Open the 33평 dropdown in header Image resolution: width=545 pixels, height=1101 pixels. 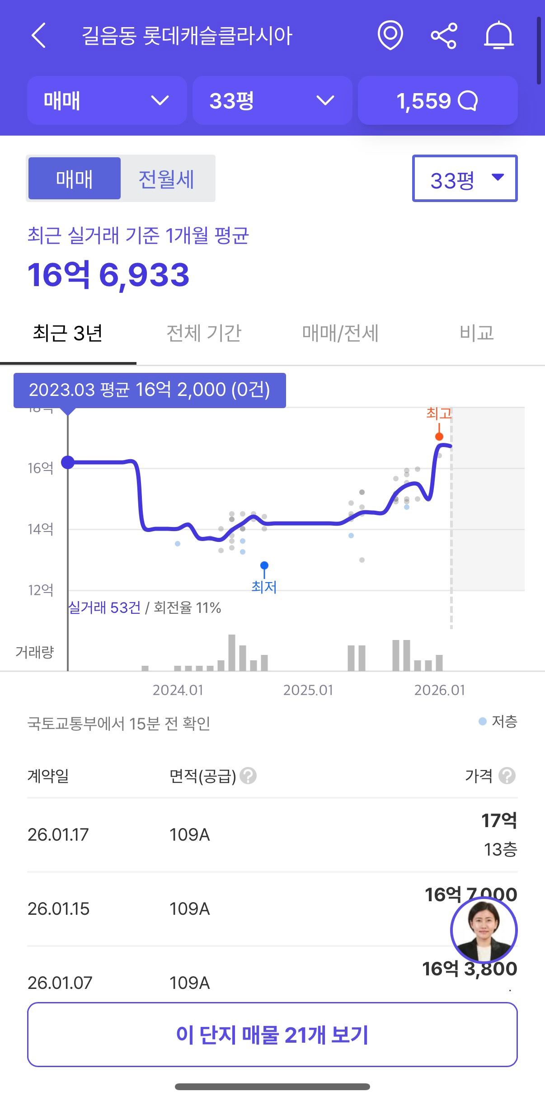[272, 100]
